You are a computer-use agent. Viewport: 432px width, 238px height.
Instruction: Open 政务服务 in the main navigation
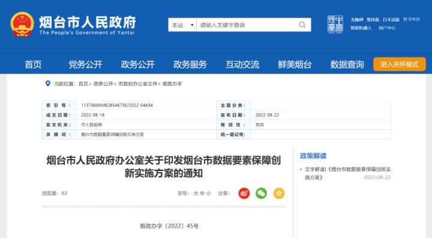[x=190, y=65]
